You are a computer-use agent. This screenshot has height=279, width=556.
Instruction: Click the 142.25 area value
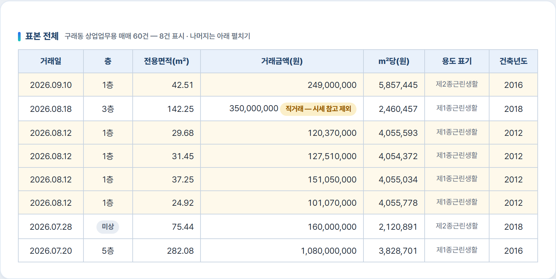180,109
